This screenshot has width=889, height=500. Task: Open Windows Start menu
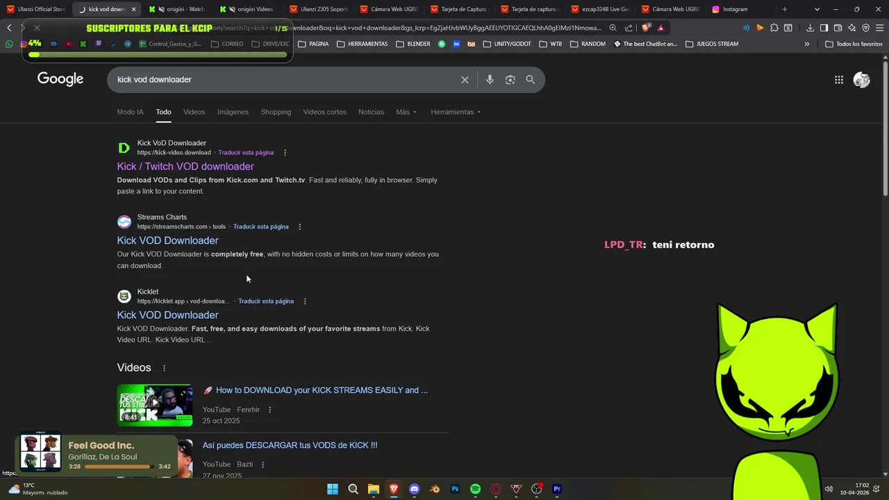pyautogui.click(x=333, y=489)
